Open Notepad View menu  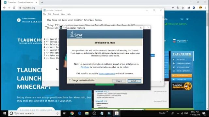[63, 14]
